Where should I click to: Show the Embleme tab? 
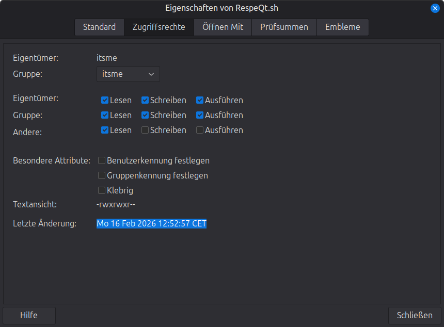tap(342, 27)
